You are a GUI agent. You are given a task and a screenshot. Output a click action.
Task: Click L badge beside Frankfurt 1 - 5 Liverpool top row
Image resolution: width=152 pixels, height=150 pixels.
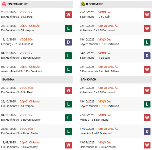coord(68,28)
